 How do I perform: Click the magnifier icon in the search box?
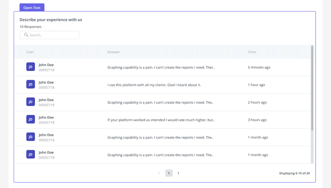pyautogui.click(x=26, y=35)
